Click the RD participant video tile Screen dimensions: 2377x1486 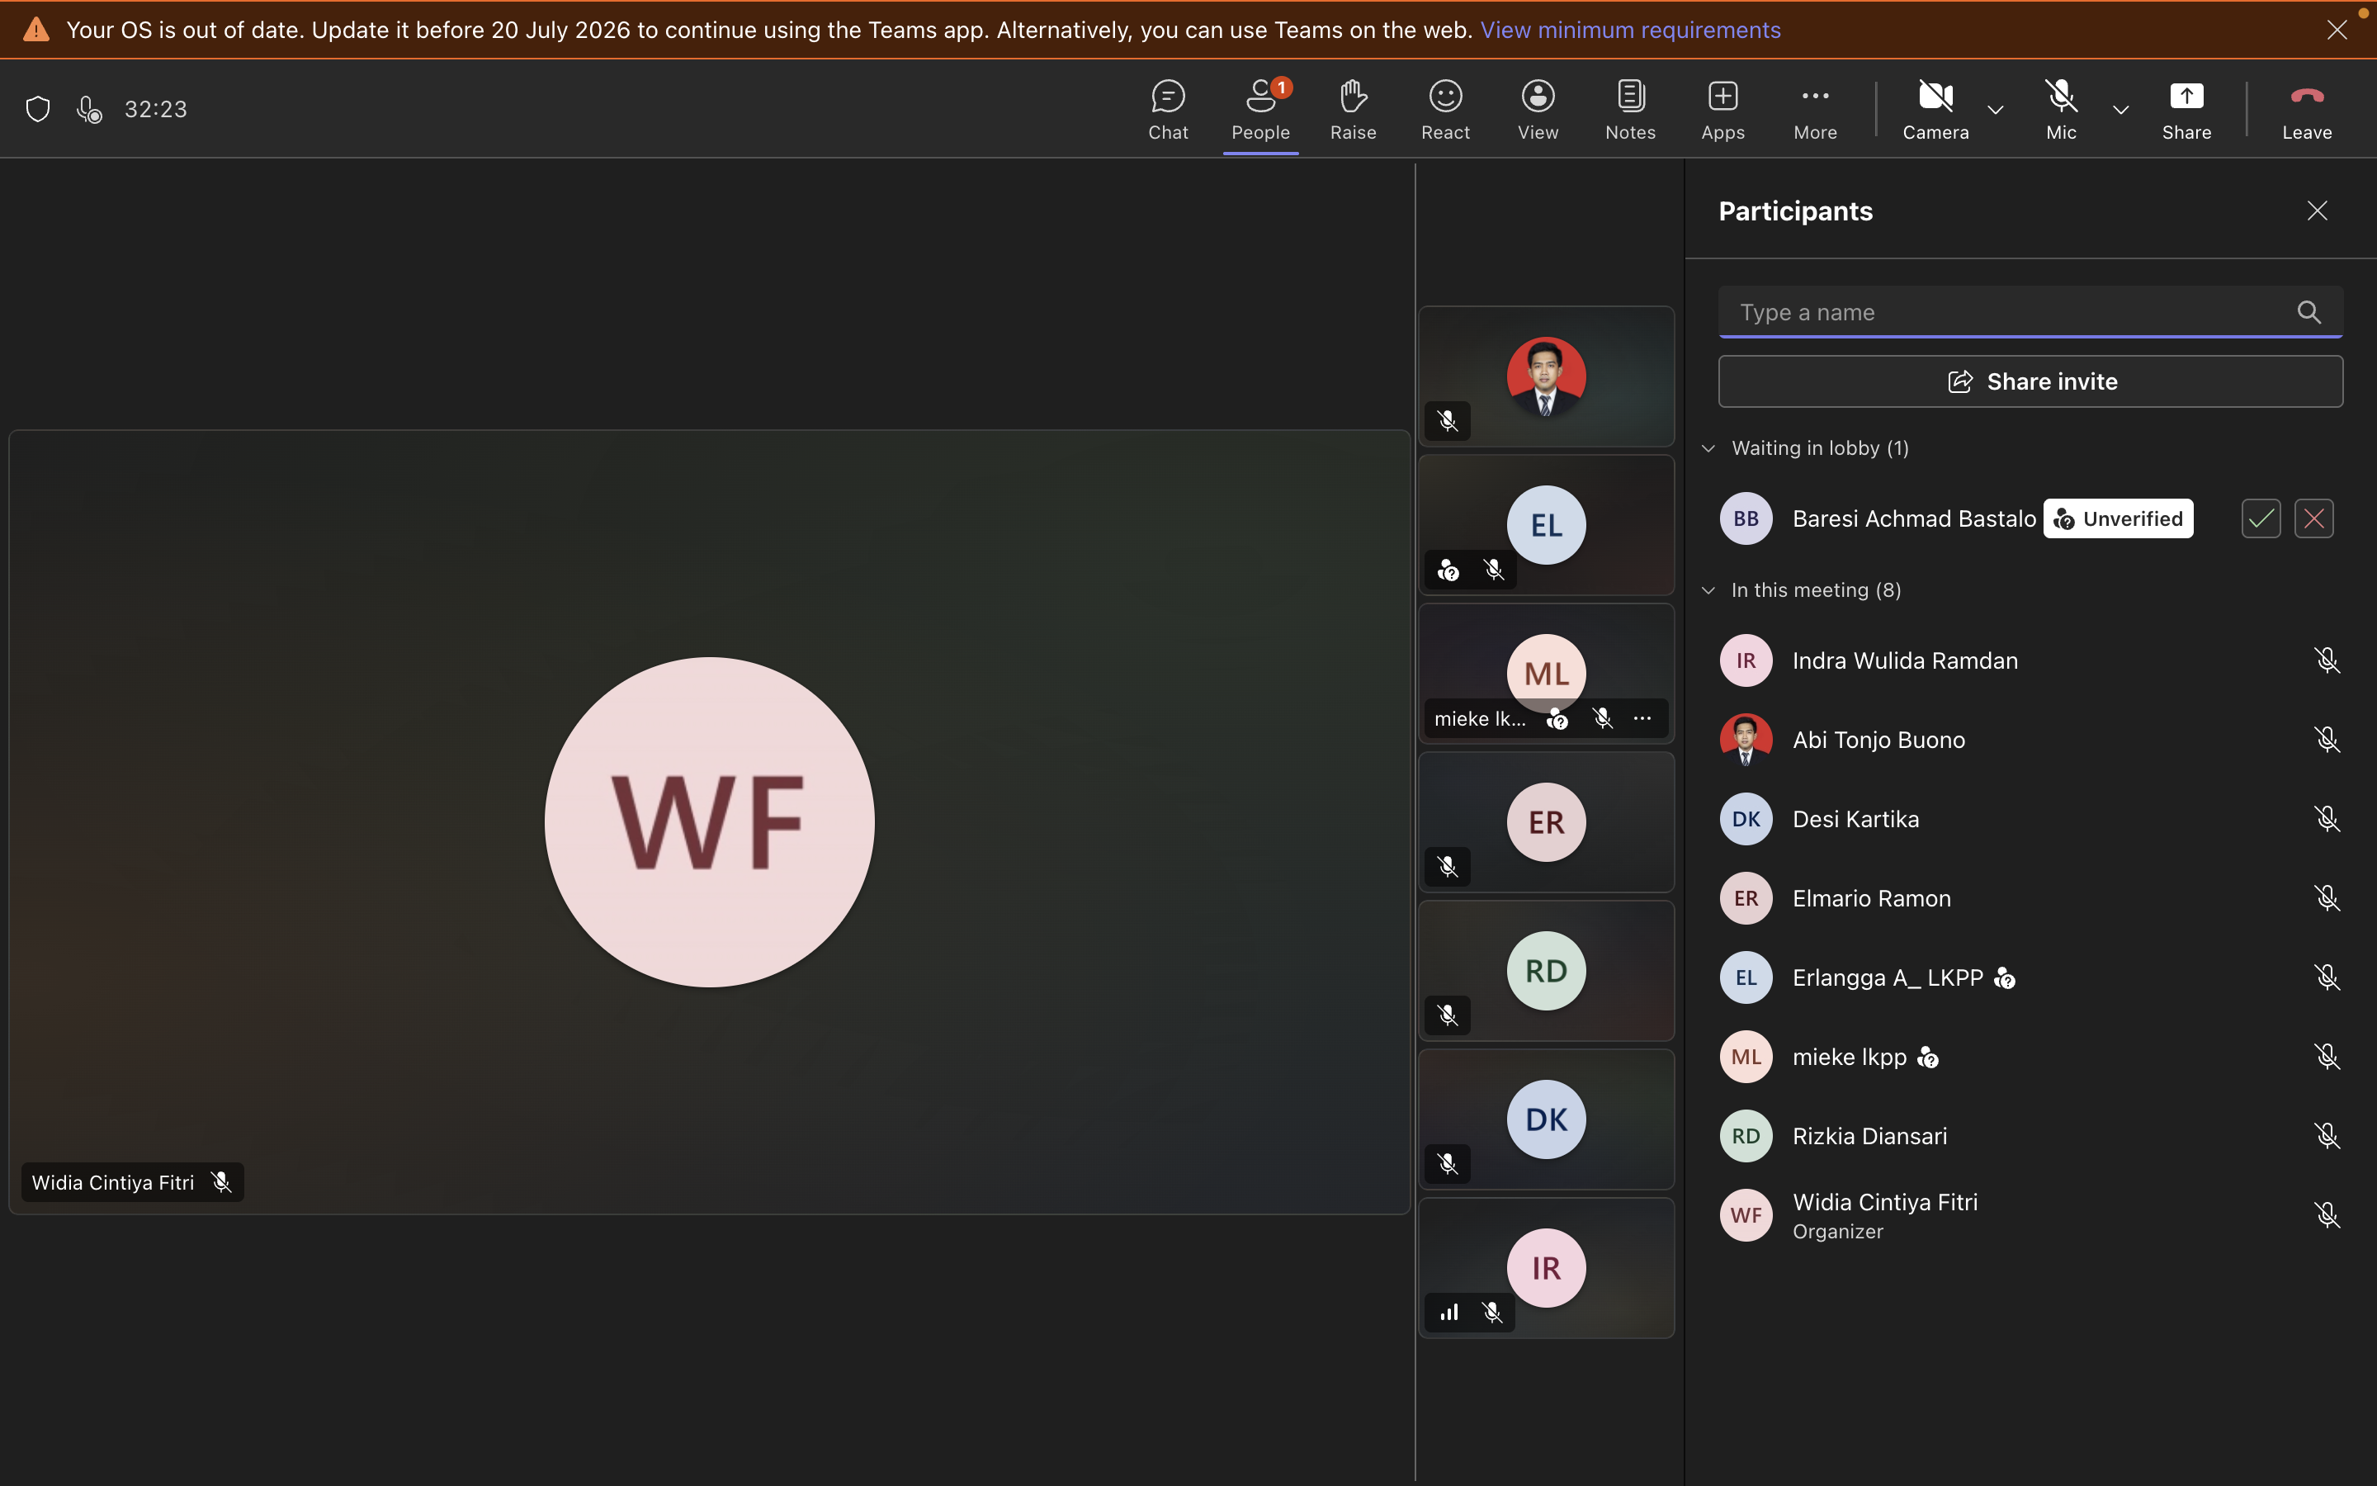coord(1546,970)
